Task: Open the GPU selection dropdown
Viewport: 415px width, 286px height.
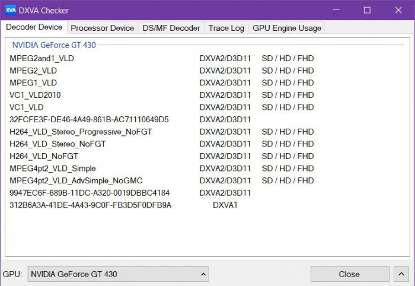Action: click(x=119, y=274)
